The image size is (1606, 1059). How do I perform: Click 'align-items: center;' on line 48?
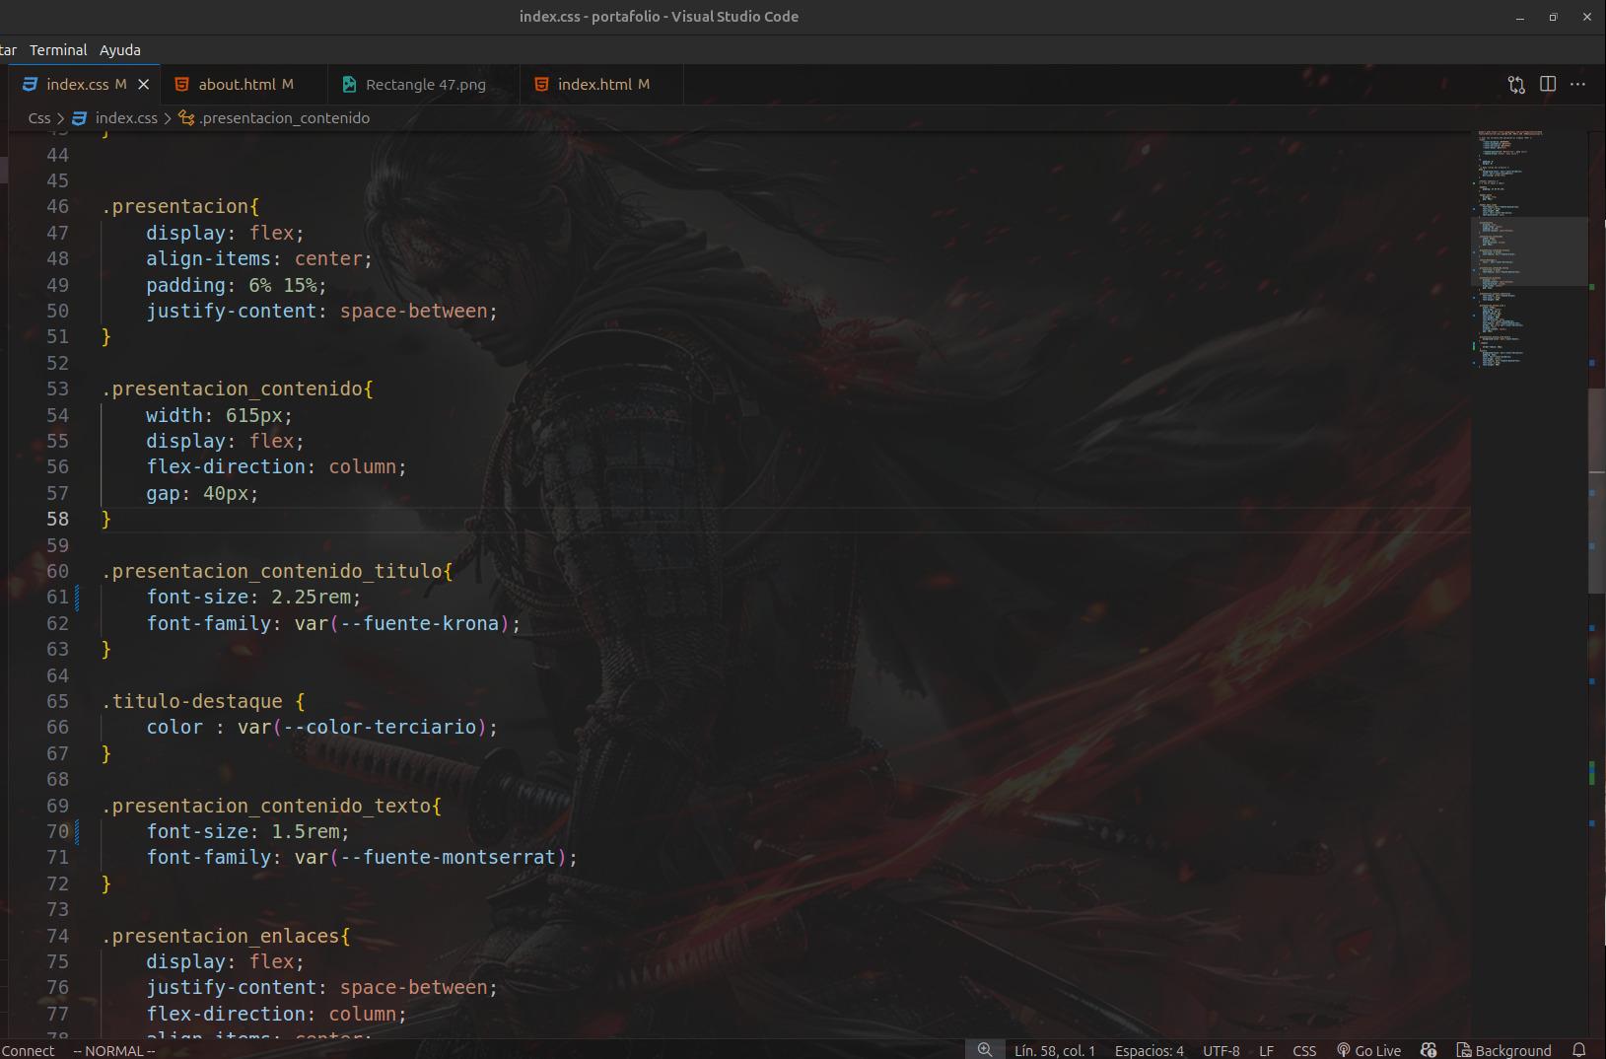[x=259, y=259]
